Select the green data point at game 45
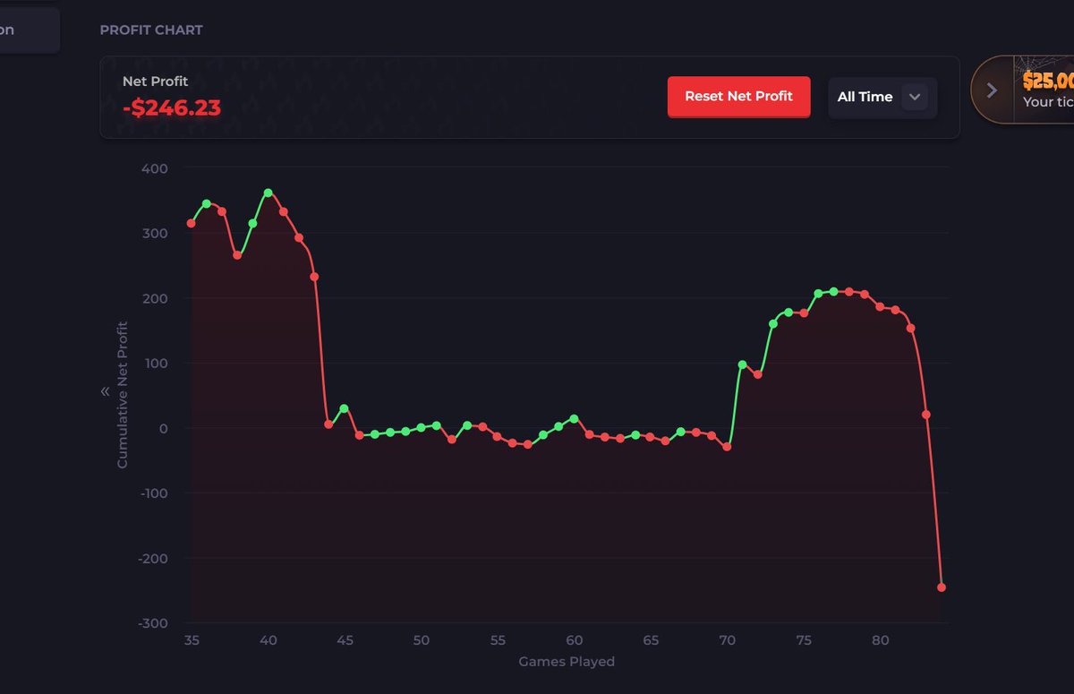The width and height of the screenshot is (1074, 694). coord(344,408)
